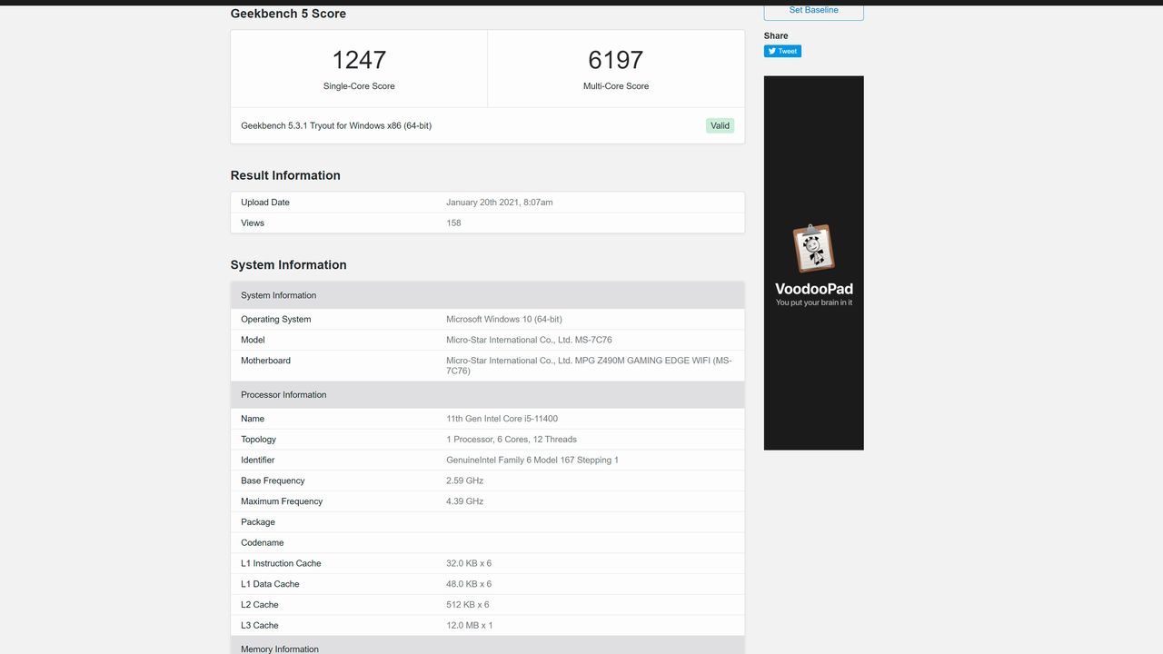Image resolution: width=1163 pixels, height=654 pixels.
Task: Click the Views count 158
Action: 453,223
